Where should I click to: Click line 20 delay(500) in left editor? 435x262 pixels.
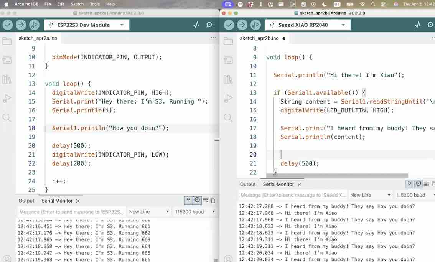pos(71,146)
